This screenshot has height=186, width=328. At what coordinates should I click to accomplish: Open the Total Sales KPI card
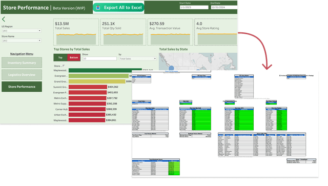tap(76, 32)
